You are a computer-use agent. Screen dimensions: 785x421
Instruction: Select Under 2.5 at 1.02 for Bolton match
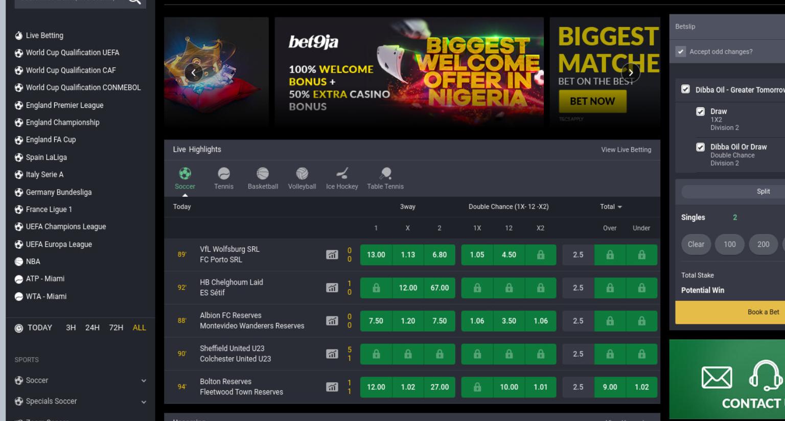(642, 387)
